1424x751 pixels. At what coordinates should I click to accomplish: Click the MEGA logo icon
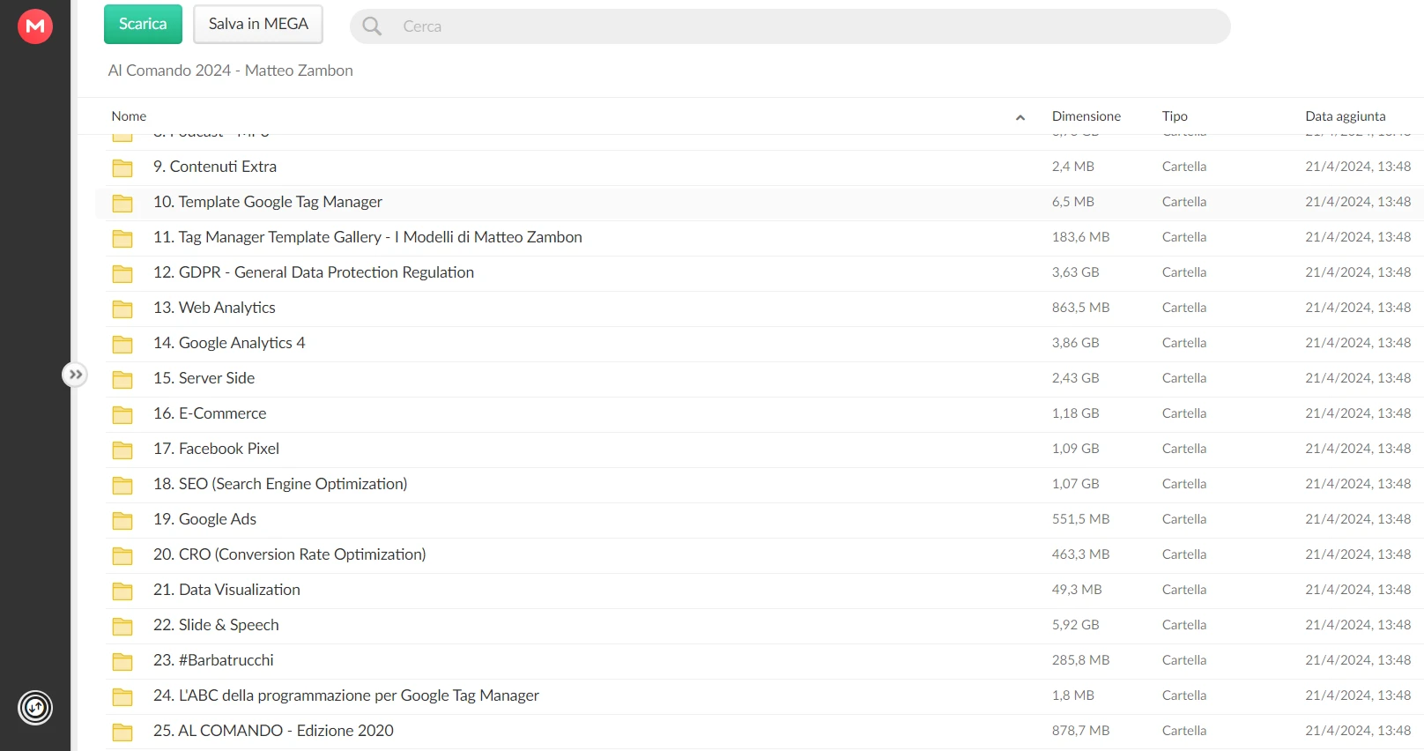tap(35, 26)
